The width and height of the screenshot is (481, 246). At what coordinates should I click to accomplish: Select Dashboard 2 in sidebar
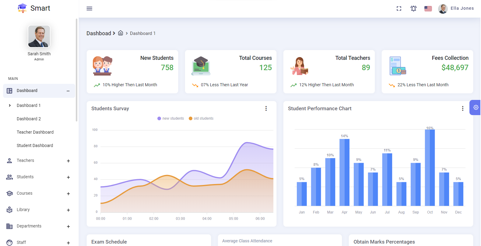(x=29, y=119)
